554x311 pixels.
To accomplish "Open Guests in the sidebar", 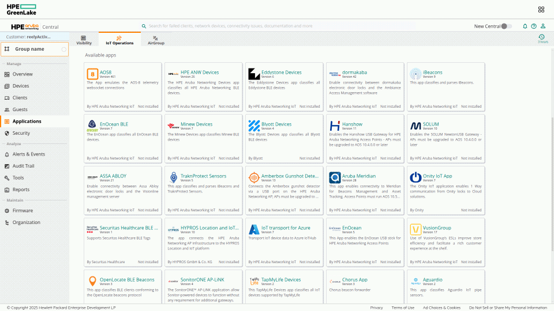I will [x=20, y=109].
